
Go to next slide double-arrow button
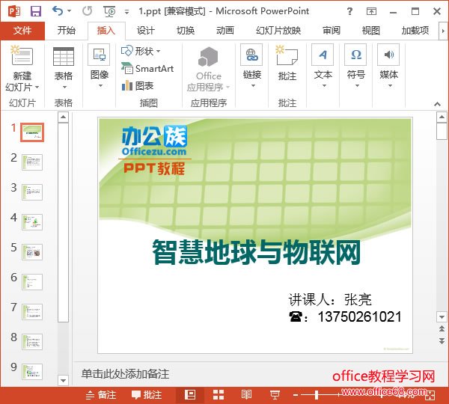click(442, 340)
